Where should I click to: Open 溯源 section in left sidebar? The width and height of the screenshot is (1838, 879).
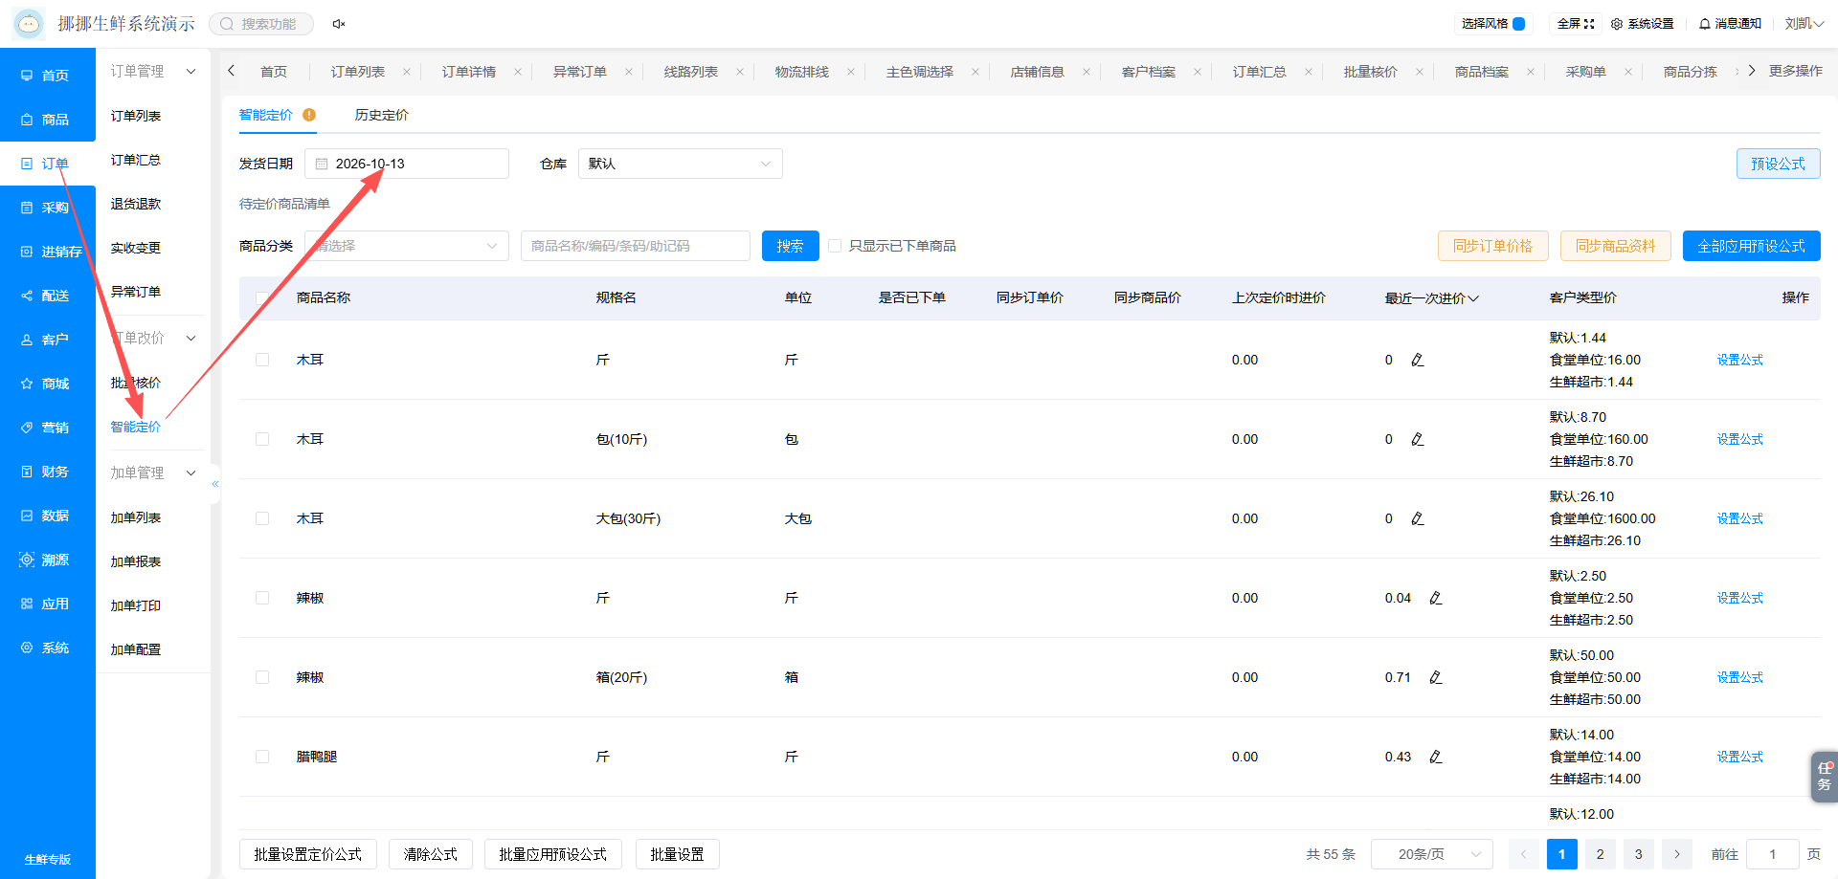[48, 560]
